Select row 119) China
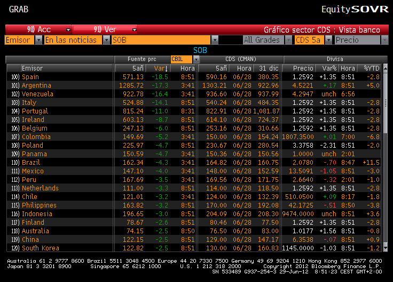 click(x=193, y=239)
